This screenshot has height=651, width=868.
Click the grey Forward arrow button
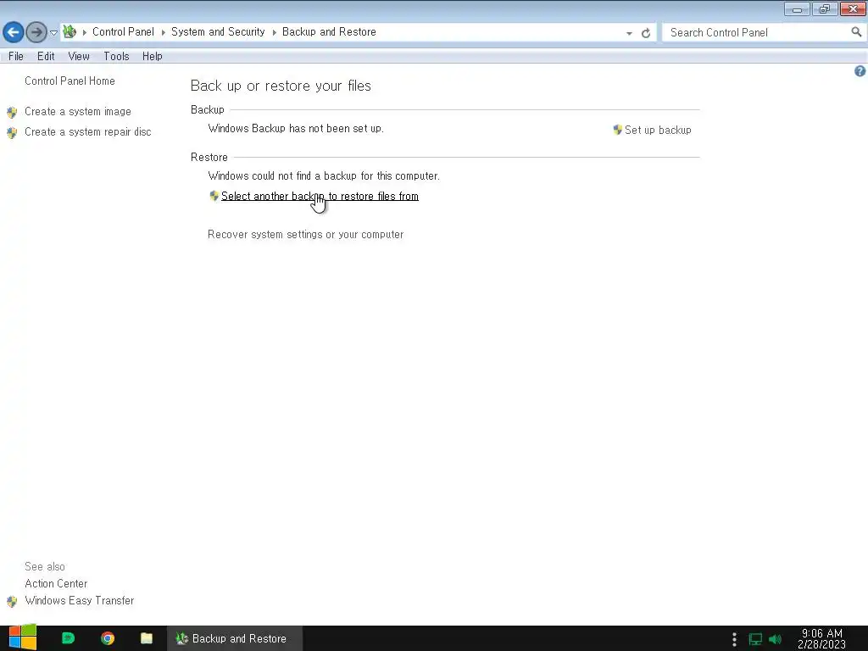point(36,32)
